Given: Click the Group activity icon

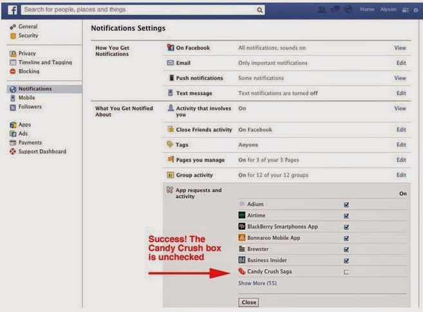Looking at the screenshot, I should coord(170,175).
